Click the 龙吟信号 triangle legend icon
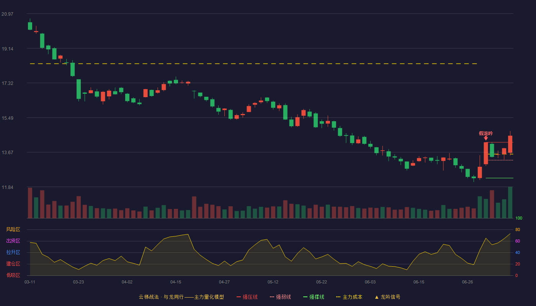 coord(377,297)
